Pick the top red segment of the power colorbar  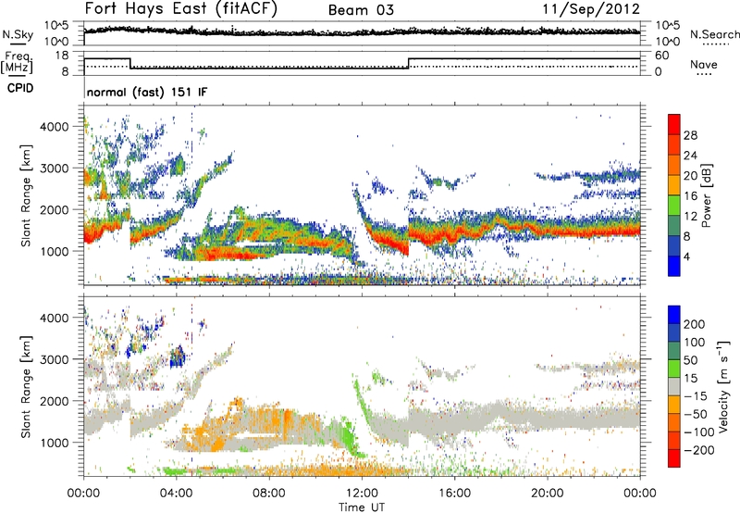coord(674,125)
